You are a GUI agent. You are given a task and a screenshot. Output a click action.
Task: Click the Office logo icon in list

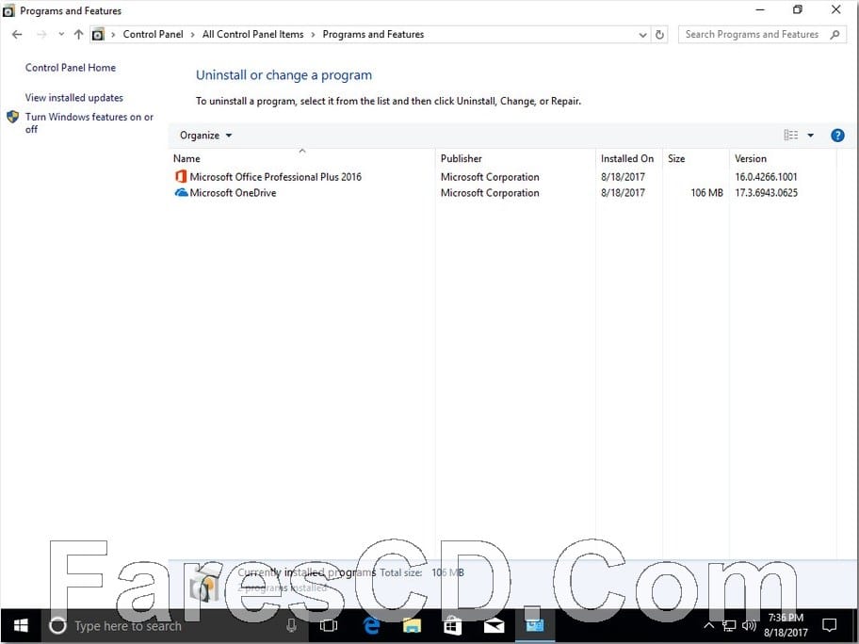(181, 176)
